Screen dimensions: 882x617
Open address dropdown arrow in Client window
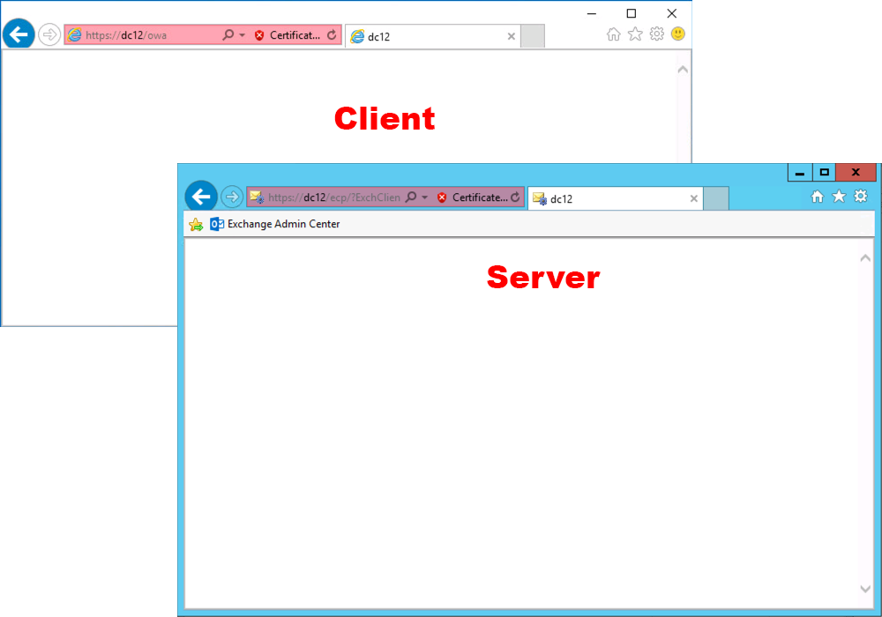click(x=242, y=35)
